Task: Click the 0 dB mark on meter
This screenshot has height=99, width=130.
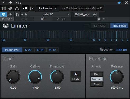Action: point(117,40)
